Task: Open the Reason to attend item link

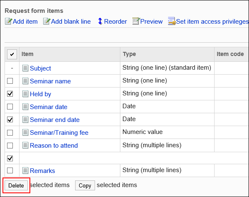Action: (54, 146)
